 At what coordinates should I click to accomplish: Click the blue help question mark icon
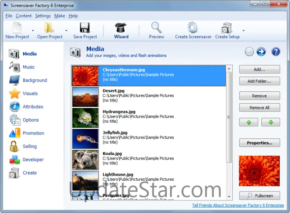point(275,52)
